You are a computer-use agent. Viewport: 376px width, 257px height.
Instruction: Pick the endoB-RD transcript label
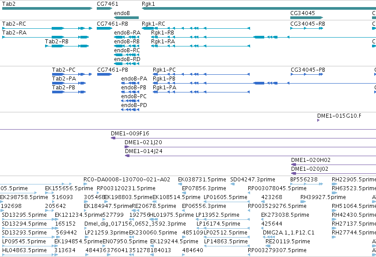[x=127, y=59]
